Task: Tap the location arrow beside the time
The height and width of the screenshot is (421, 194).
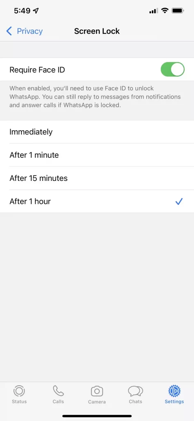Action: click(x=36, y=11)
